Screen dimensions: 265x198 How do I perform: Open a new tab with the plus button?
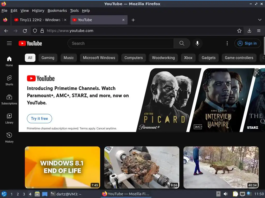pyautogui.click(x=133, y=20)
